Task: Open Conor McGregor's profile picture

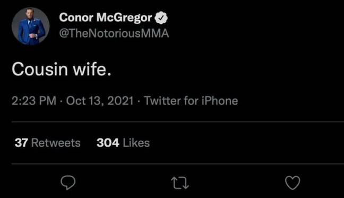Action: point(30,26)
